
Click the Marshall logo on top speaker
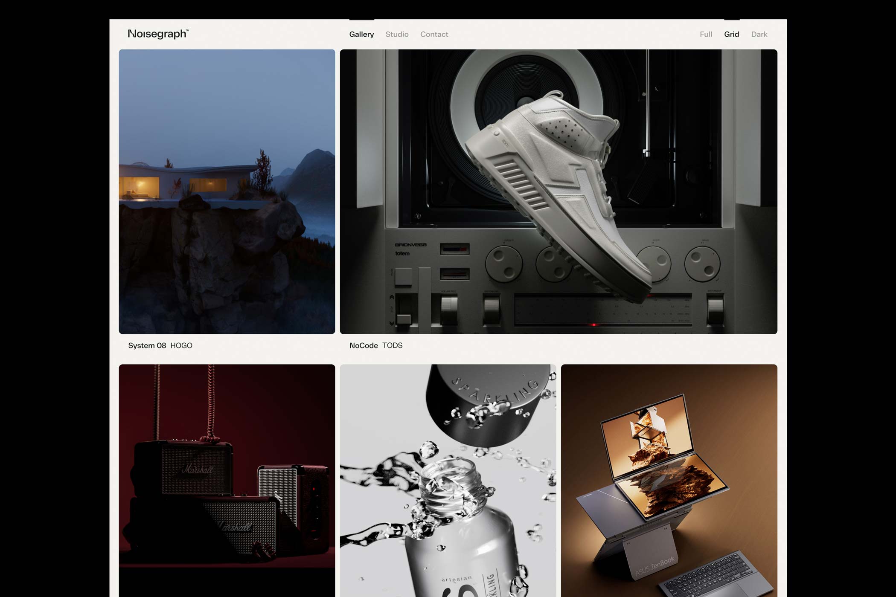(x=197, y=469)
